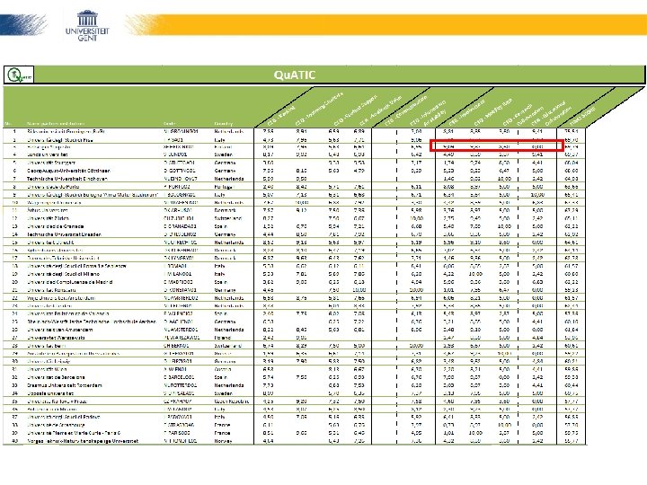
Task: Select the Lunds universitet row name
Action: (48, 154)
